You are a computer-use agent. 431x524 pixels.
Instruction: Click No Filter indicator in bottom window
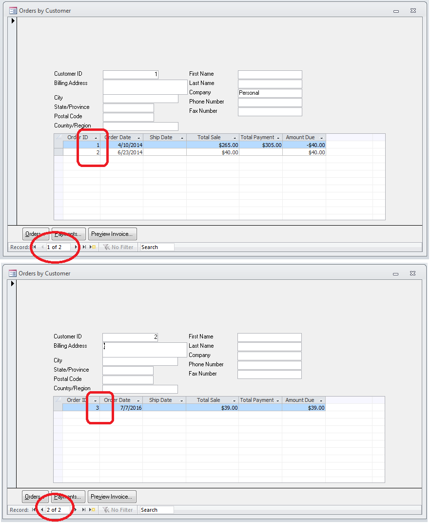118,510
